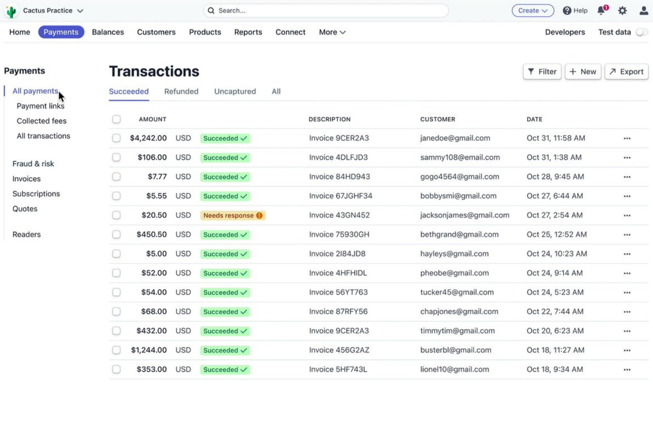Click the user account avatar icon
This screenshot has width=653, height=435.
[642, 11]
